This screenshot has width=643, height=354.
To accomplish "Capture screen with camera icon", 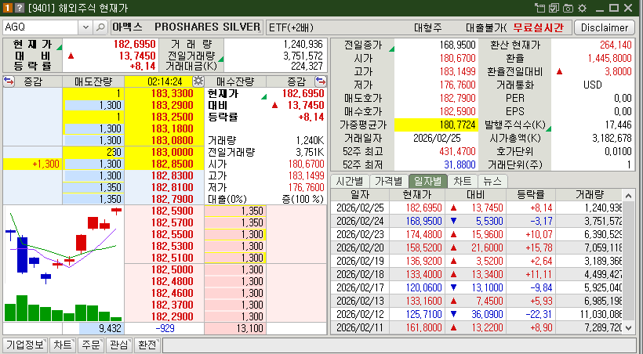I will click(x=568, y=8).
